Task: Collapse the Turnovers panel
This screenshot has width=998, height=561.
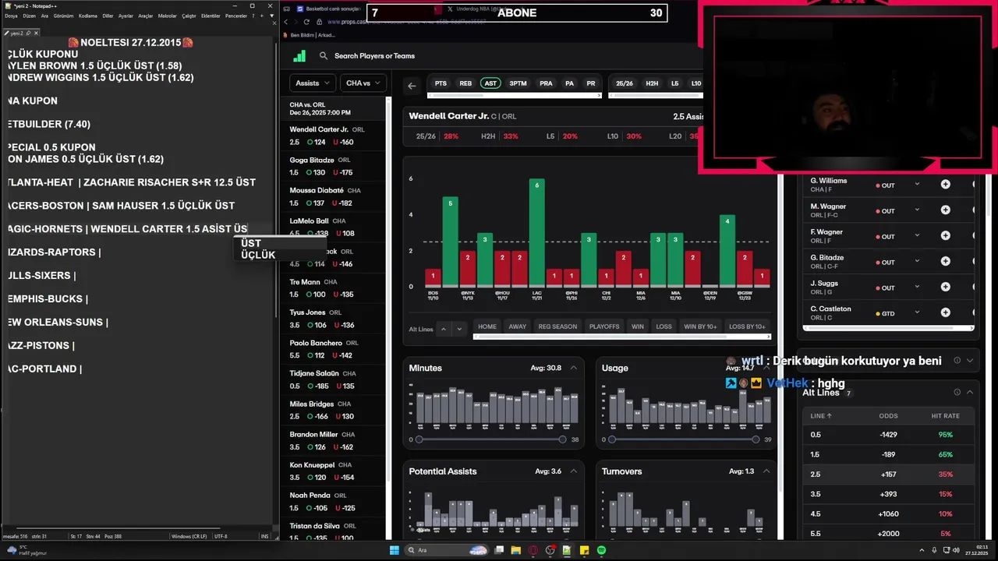Action: point(766,471)
